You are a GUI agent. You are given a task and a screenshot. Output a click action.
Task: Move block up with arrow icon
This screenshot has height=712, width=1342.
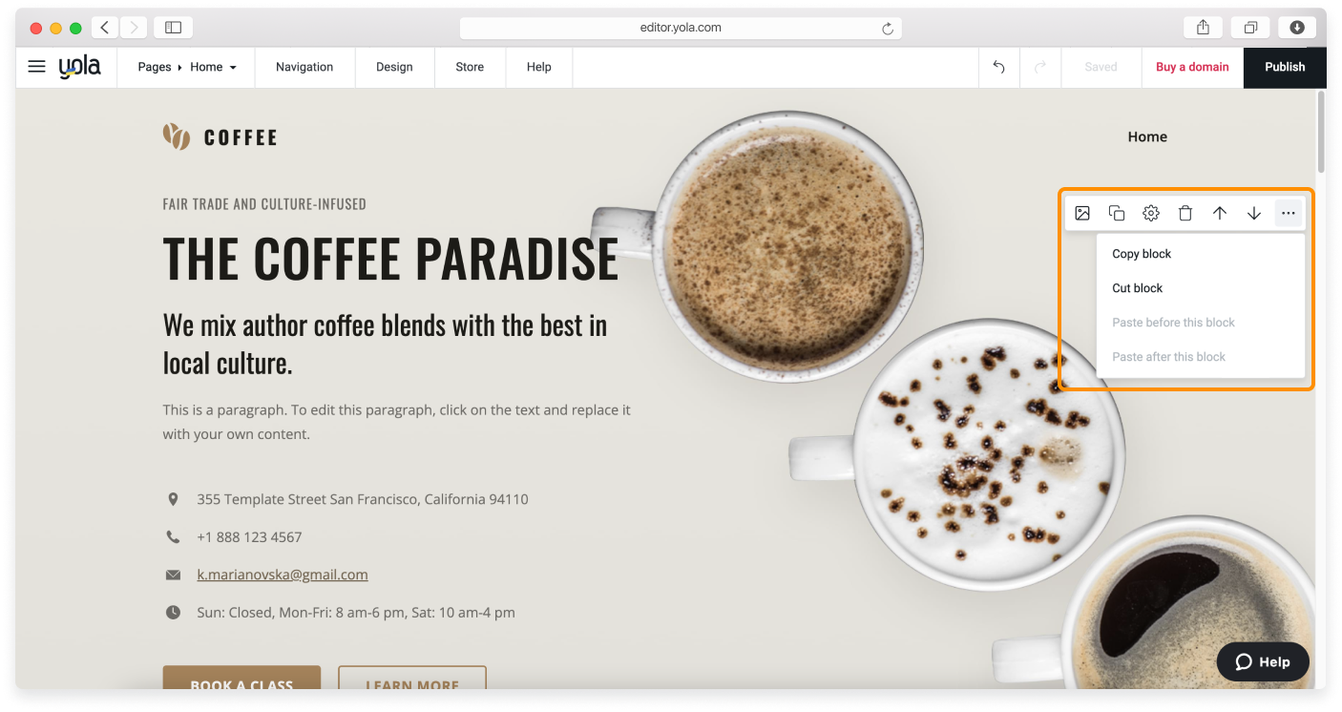pos(1220,213)
